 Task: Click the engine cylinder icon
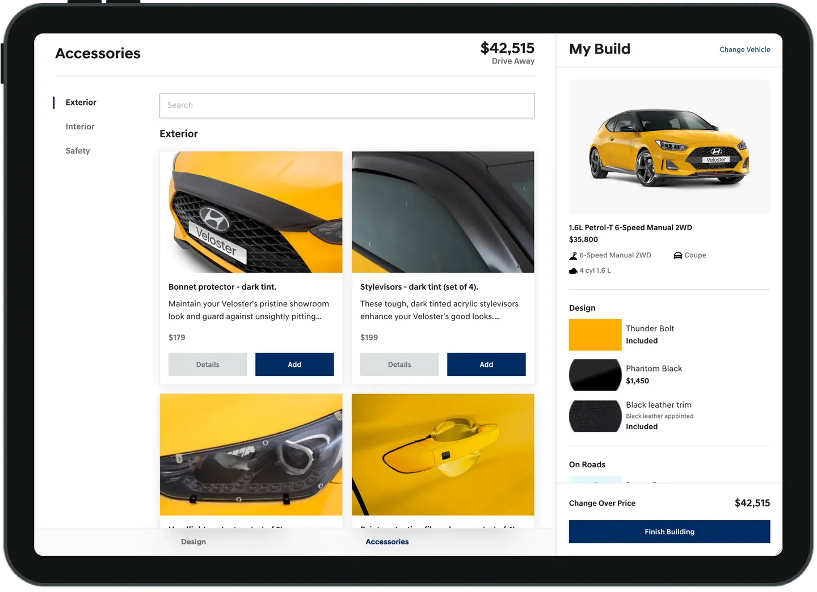tap(573, 271)
